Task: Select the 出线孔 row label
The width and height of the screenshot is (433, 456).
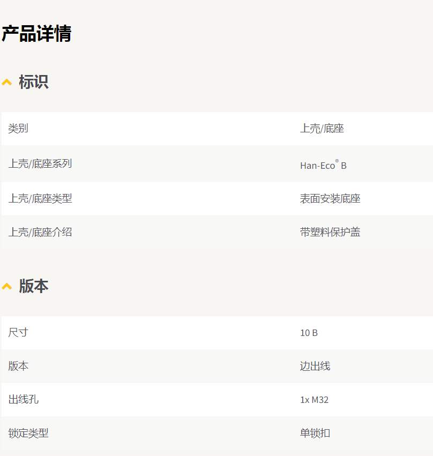Action: 23,400
